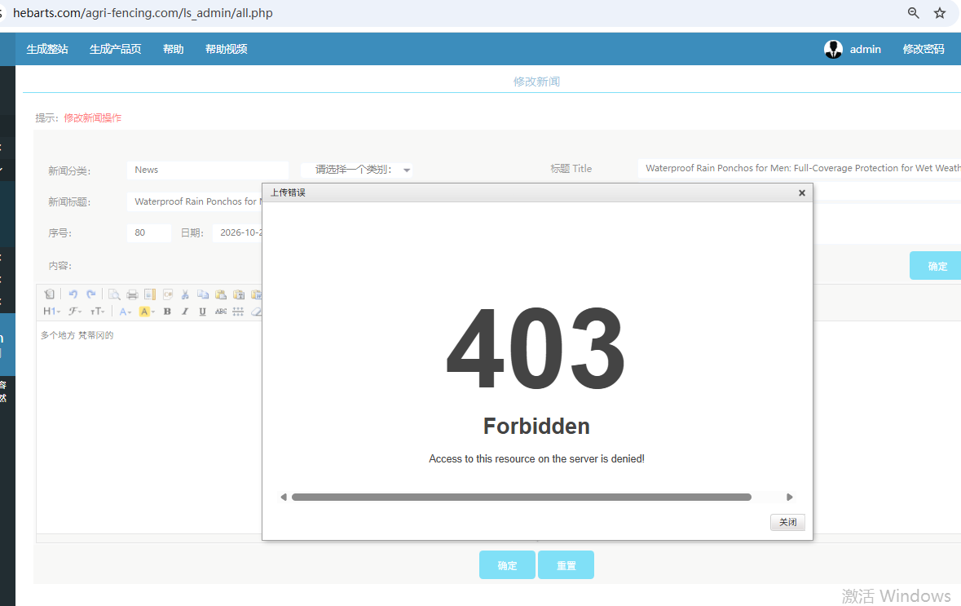961x606 pixels.
Task: Click the scrollbar right arrow in the dialog
Action: tap(789, 497)
